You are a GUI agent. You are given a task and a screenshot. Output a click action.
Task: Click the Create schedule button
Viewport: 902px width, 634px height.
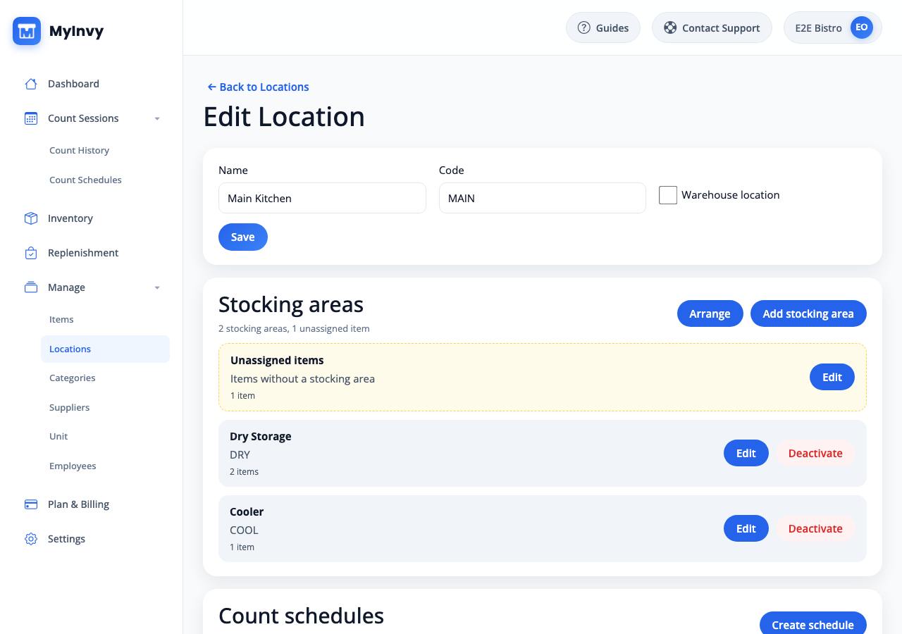coord(813,625)
